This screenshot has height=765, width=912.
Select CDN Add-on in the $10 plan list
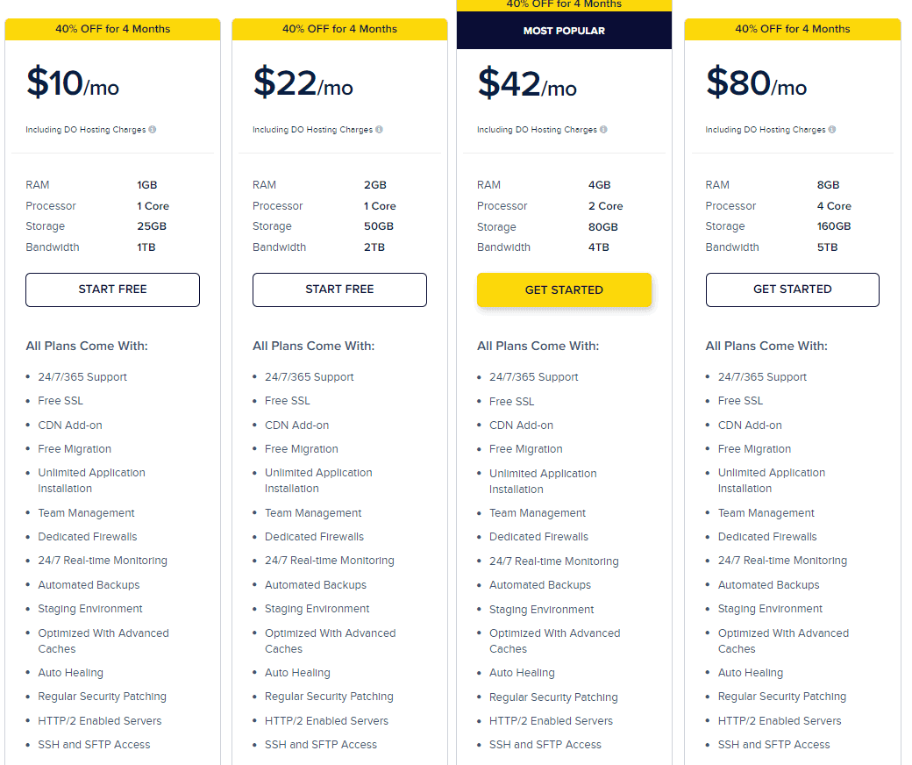(70, 425)
